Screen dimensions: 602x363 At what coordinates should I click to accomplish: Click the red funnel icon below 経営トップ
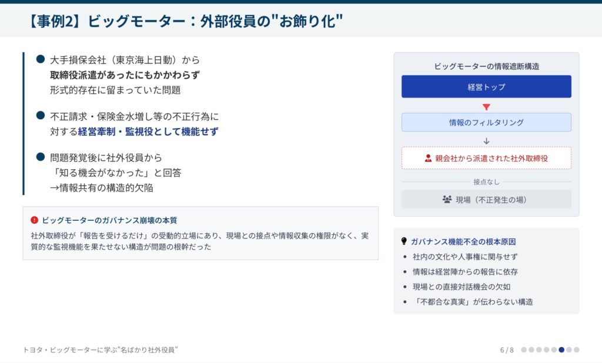pos(486,107)
